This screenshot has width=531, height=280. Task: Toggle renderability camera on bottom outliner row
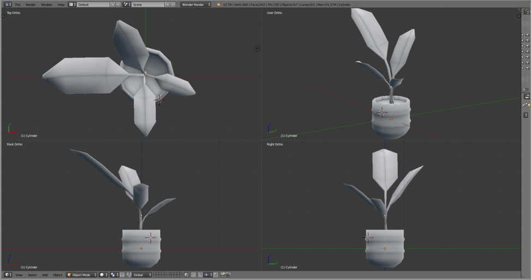point(528,68)
